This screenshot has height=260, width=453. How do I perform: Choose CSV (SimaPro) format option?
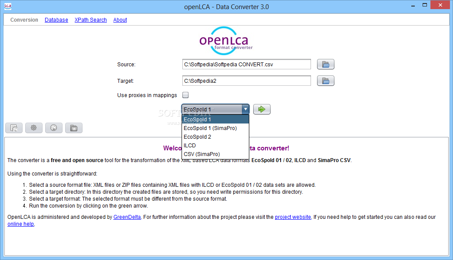pos(215,154)
